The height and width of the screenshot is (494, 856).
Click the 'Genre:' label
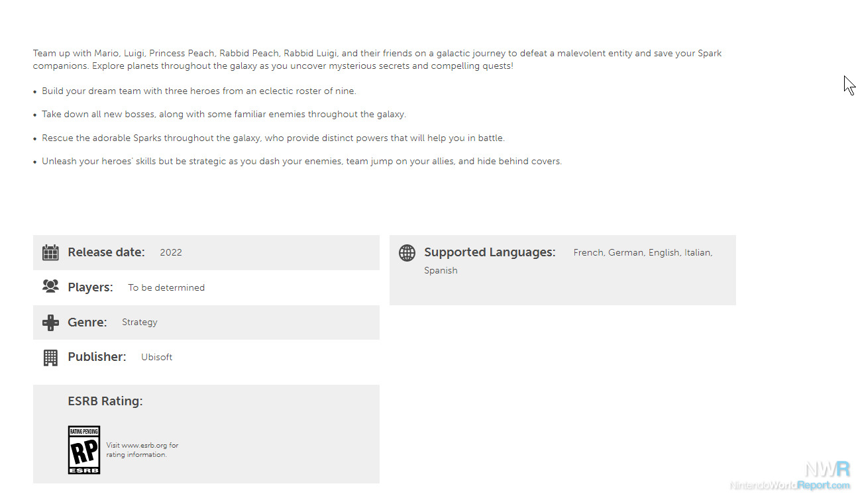coord(87,322)
